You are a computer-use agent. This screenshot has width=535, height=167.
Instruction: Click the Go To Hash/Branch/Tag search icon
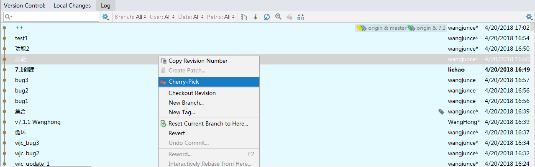pos(278,17)
